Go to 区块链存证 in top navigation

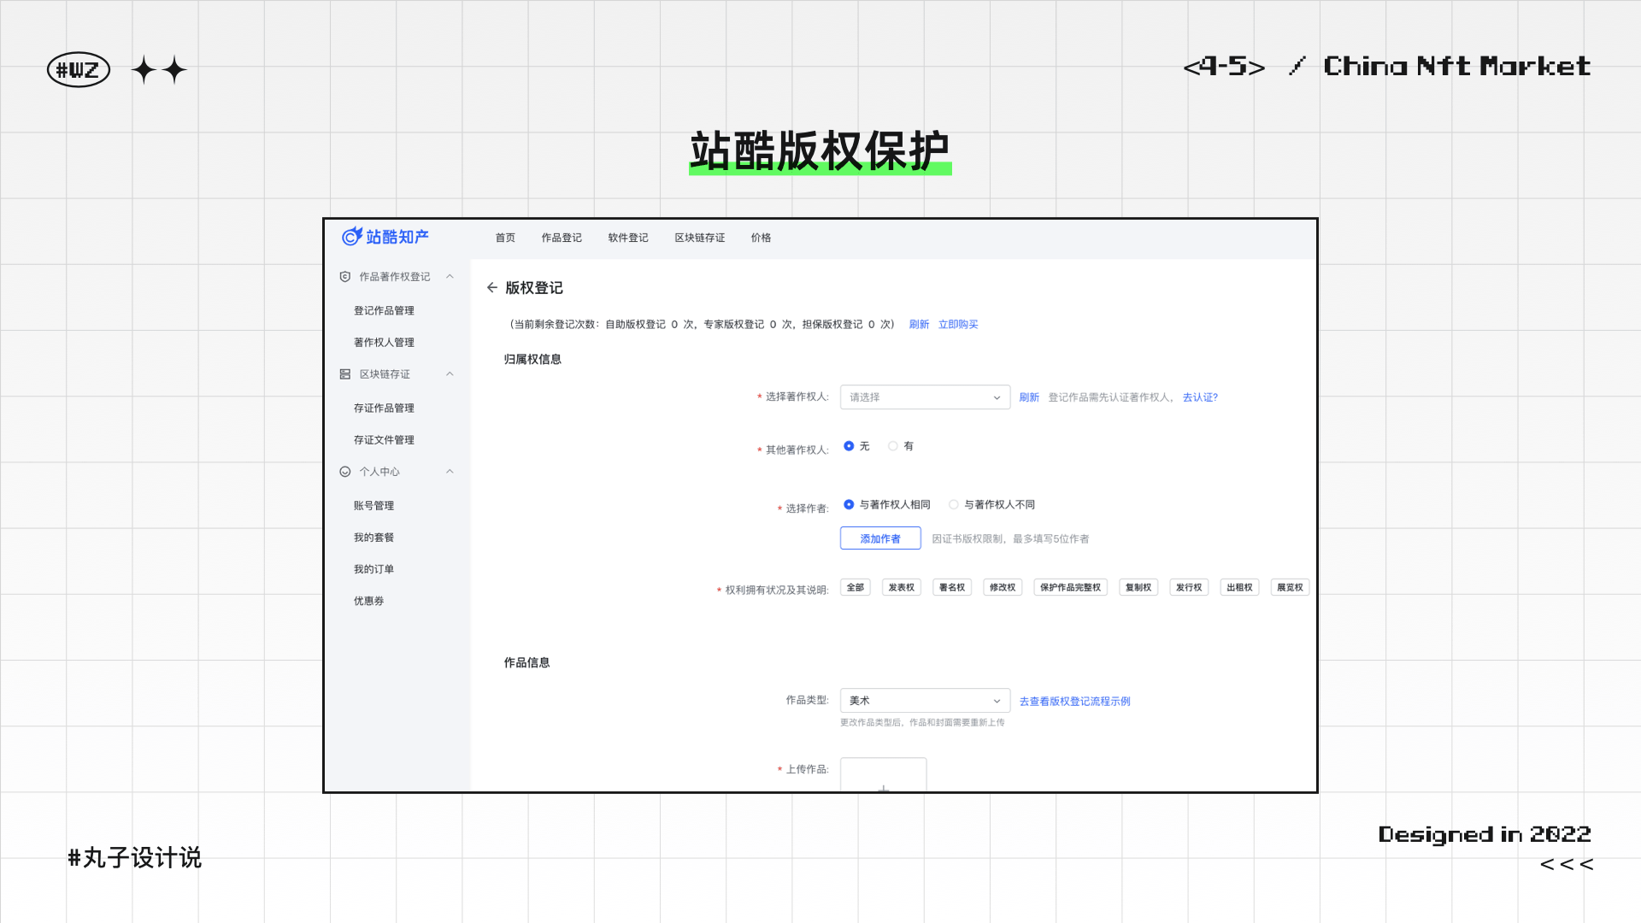(699, 238)
